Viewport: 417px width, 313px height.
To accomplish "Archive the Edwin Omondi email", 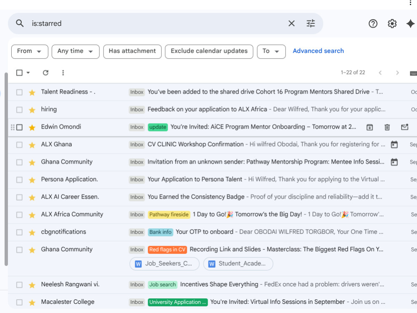I will [x=369, y=127].
